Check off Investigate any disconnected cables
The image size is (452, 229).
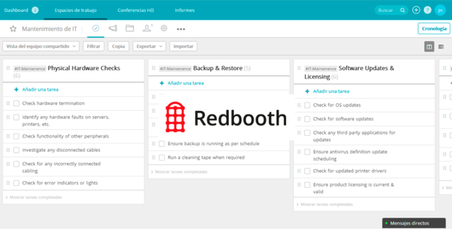[x=17, y=150]
